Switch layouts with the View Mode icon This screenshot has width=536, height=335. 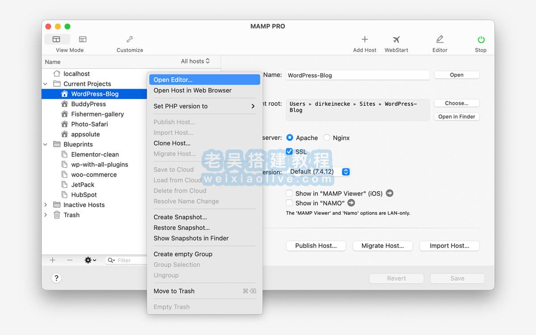(x=57, y=39)
